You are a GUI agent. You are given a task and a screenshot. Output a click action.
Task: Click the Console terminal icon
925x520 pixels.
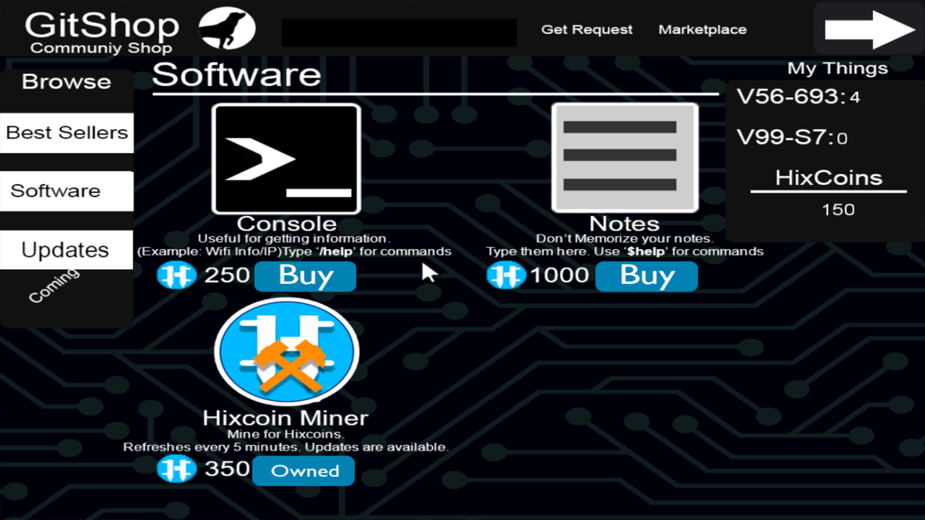pyautogui.click(x=286, y=157)
